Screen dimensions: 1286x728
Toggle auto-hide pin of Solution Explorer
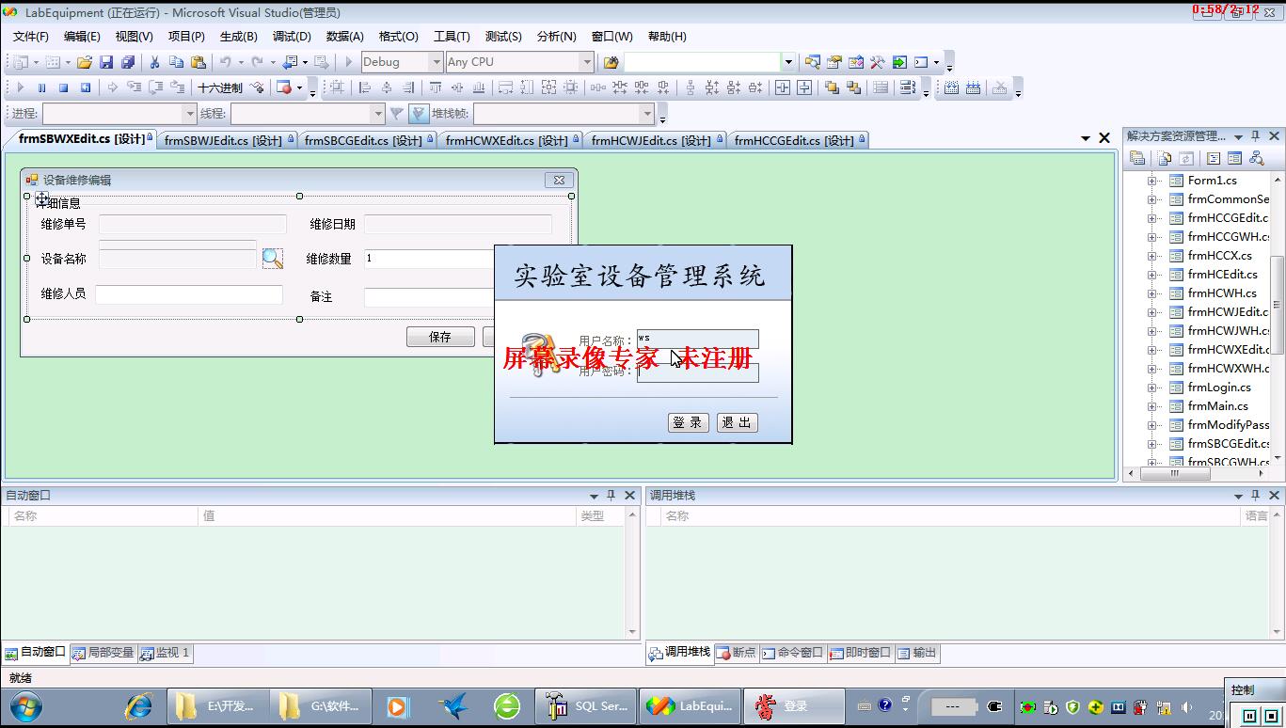(x=1256, y=136)
